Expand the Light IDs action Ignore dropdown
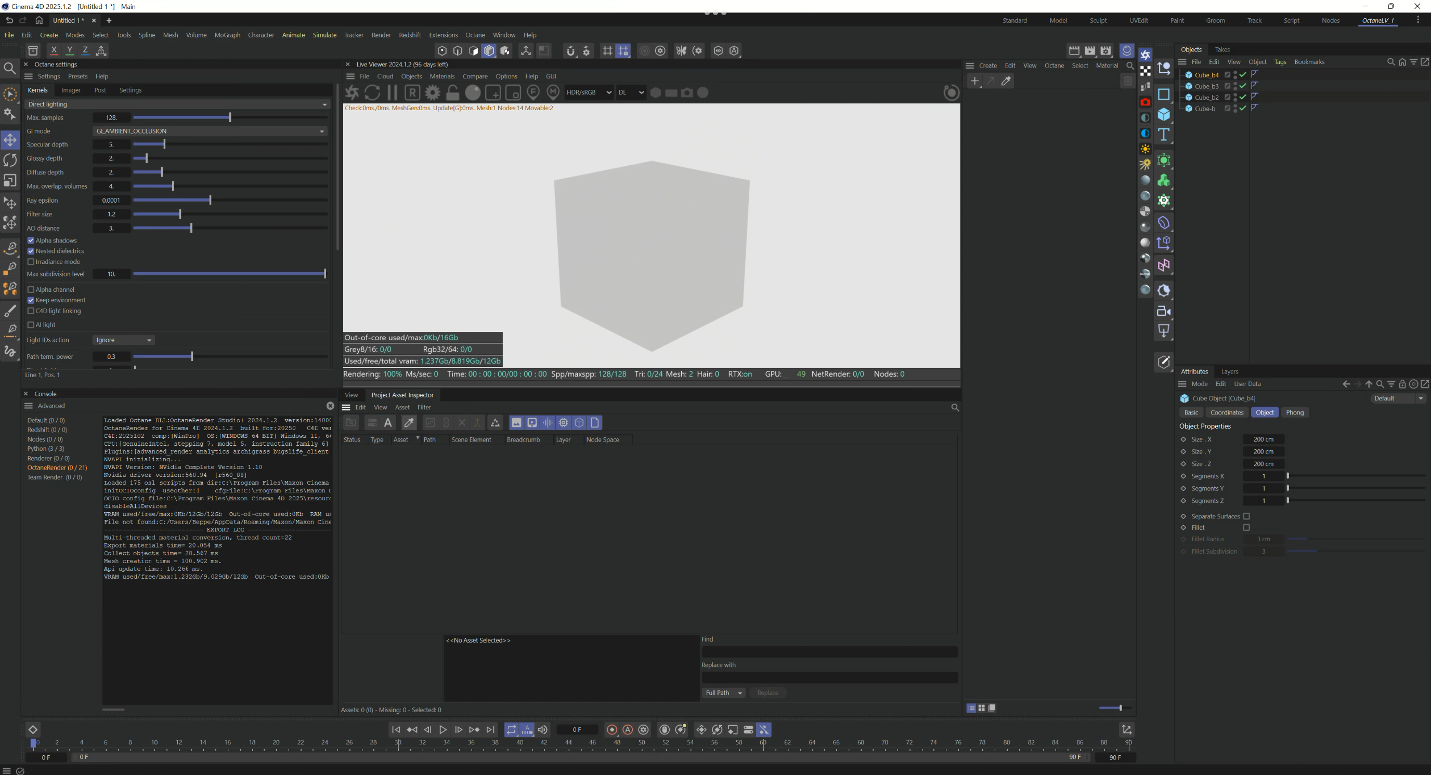 [124, 340]
